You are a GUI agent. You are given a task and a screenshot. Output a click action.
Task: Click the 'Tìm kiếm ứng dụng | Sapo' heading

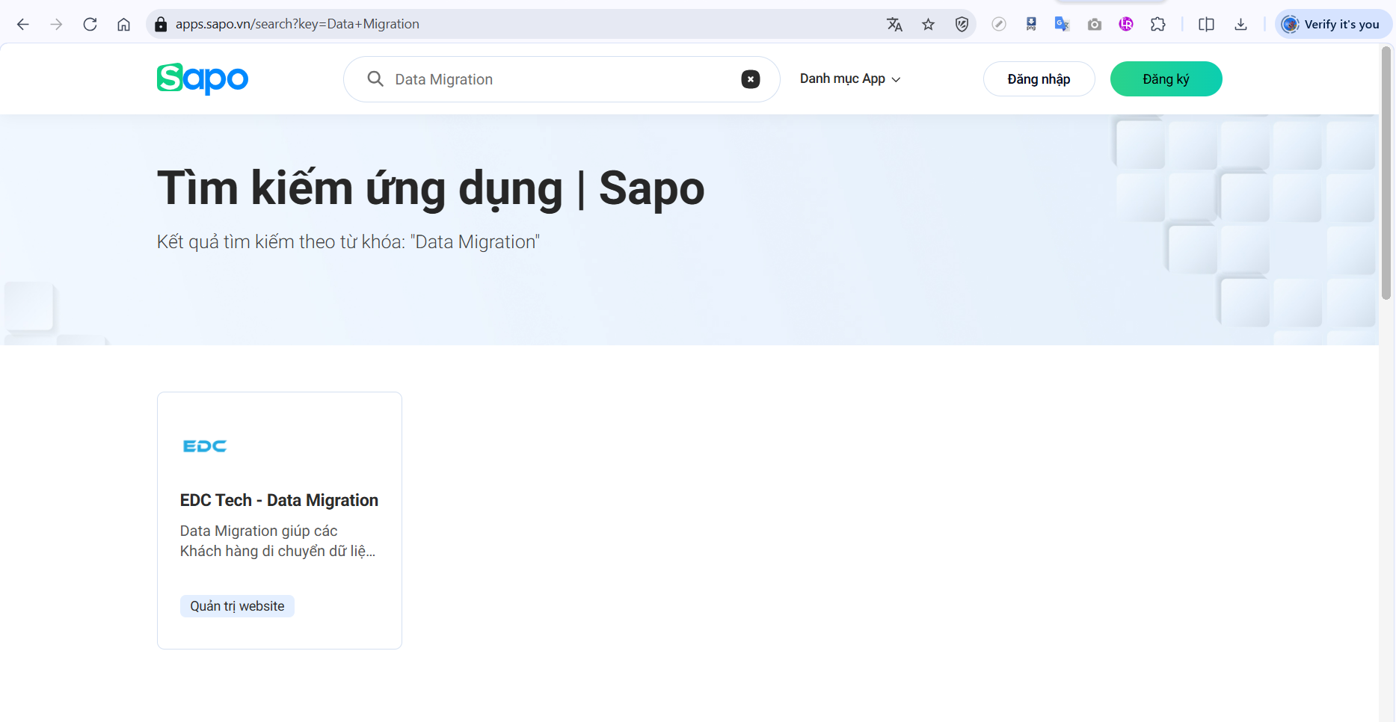pyautogui.click(x=431, y=188)
